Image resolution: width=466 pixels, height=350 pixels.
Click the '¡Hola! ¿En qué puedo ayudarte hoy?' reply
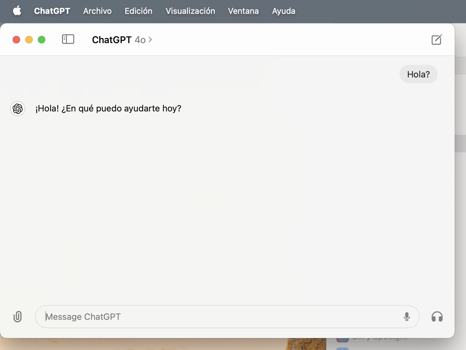(108, 109)
